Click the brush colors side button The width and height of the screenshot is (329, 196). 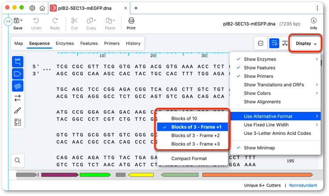point(18,110)
